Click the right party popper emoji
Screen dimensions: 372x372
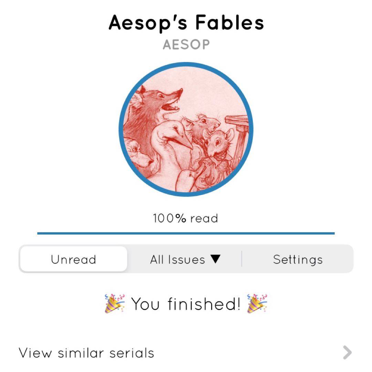257,303
